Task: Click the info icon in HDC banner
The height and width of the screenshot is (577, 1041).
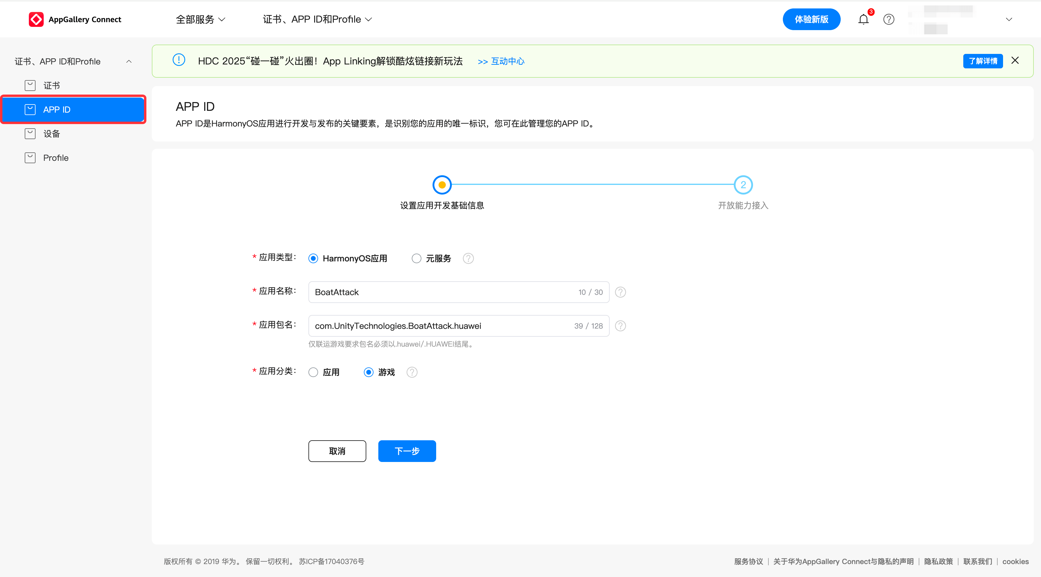Action: point(179,60)
